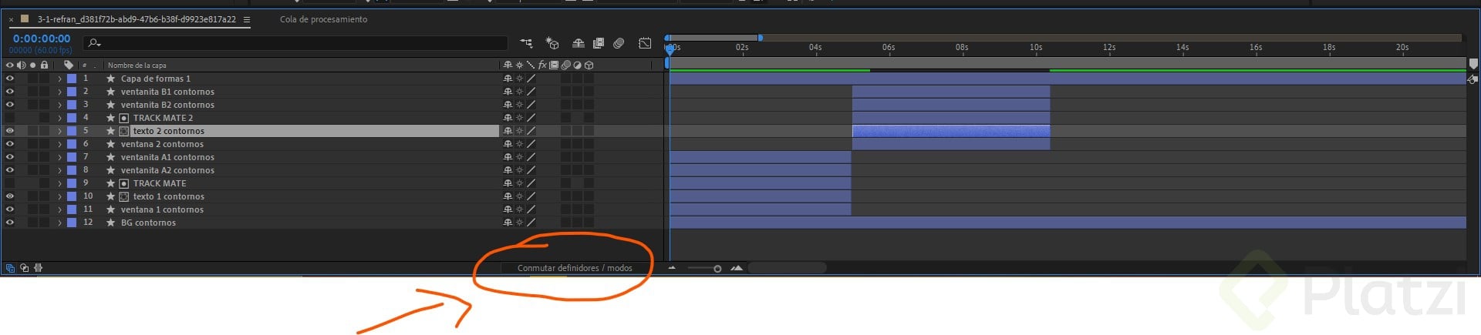
Task: Toggle collapse transformations for texto 2 contornos
Action: coord(519,131)
